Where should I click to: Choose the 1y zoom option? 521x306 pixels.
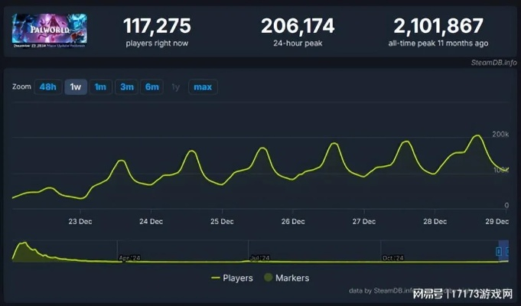176,86
